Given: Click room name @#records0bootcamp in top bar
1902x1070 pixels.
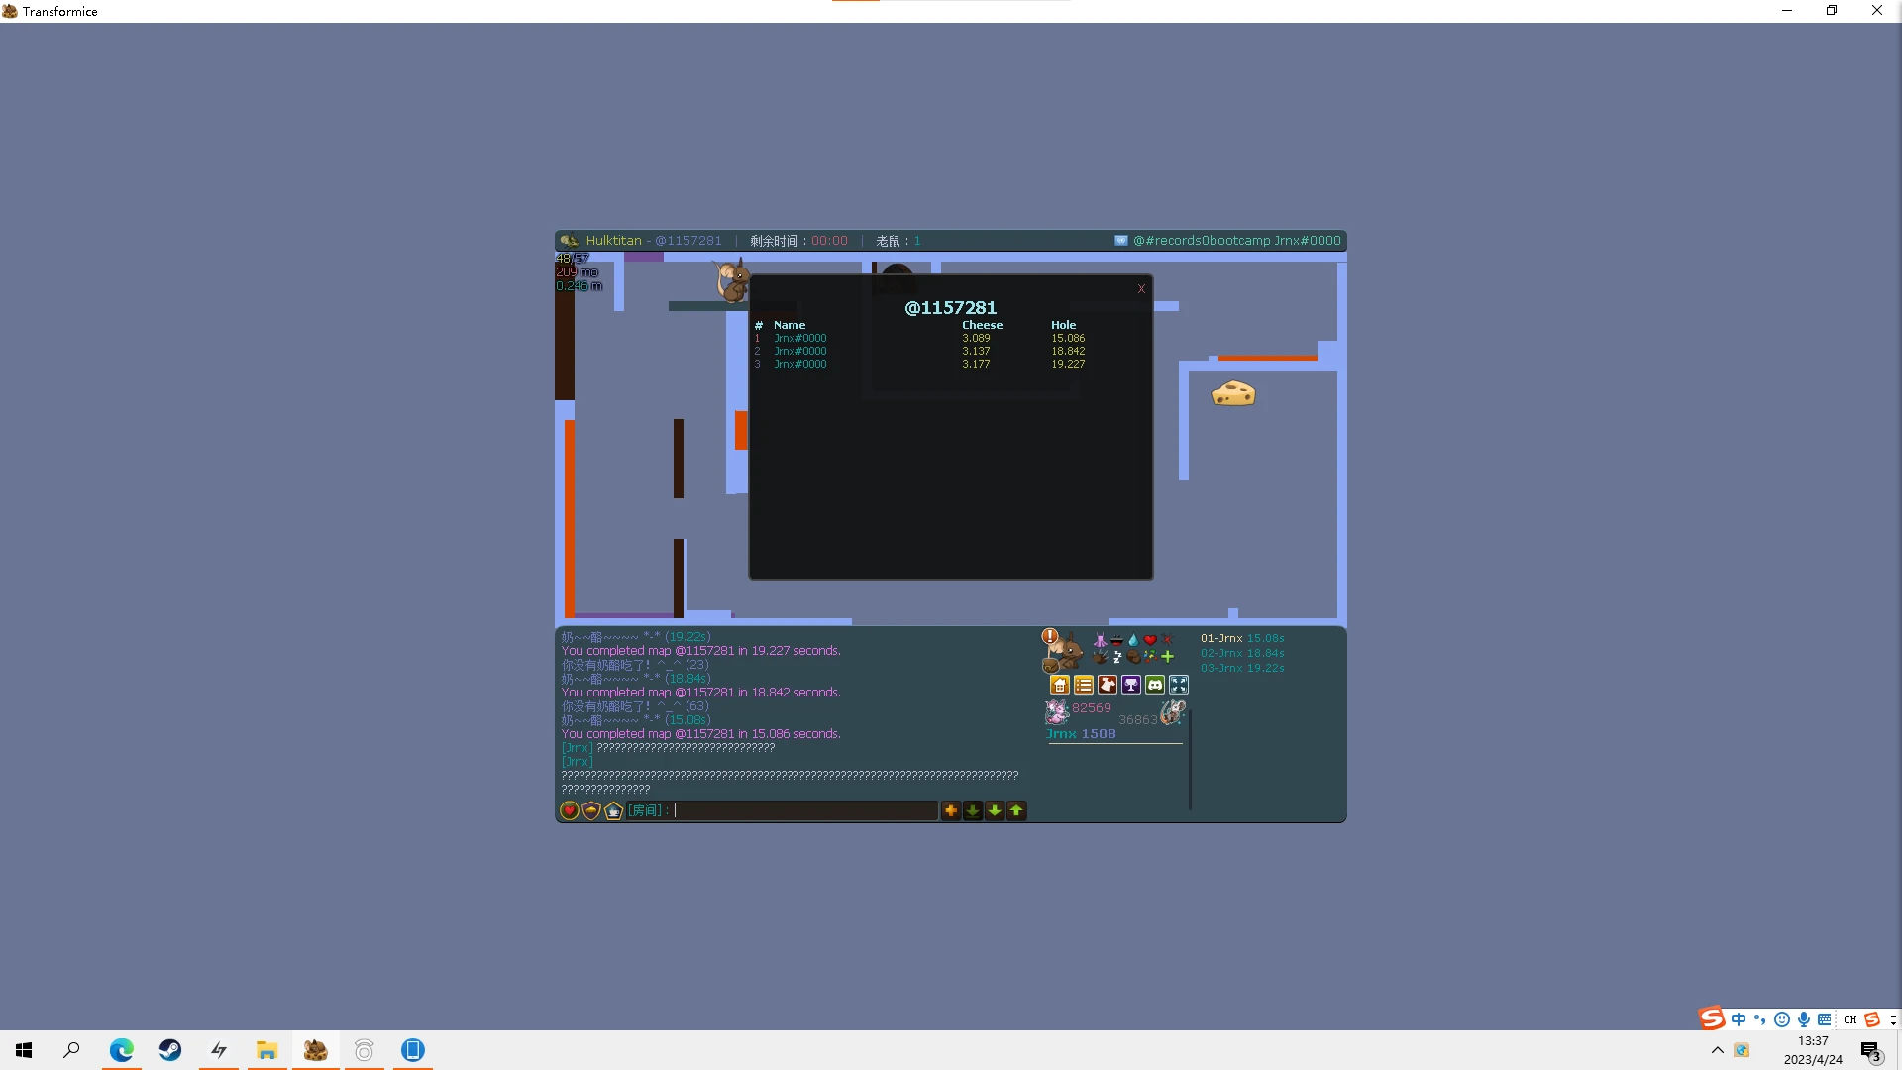Looking at the screenshot, I should point(1202,241).
